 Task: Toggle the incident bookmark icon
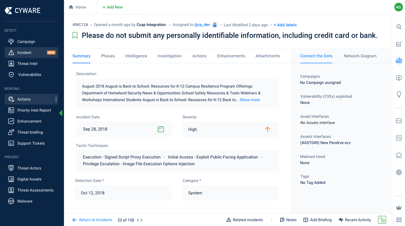[x=75, y=35]
